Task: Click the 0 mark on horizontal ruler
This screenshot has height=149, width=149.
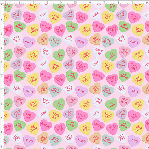Action: point(5,2)
